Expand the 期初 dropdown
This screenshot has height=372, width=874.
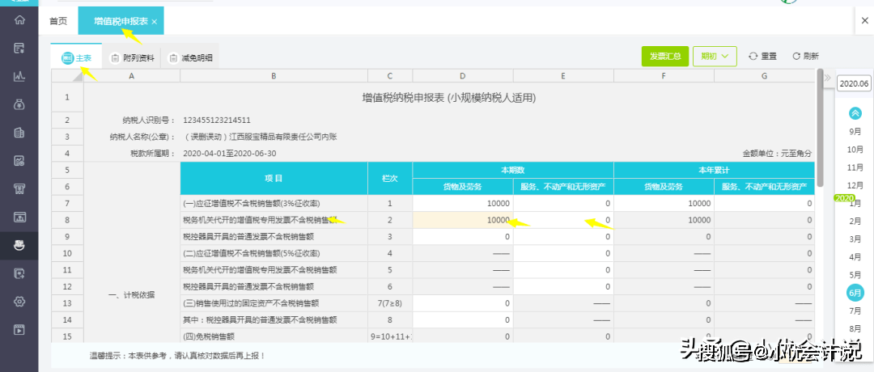tap(715, 57)
